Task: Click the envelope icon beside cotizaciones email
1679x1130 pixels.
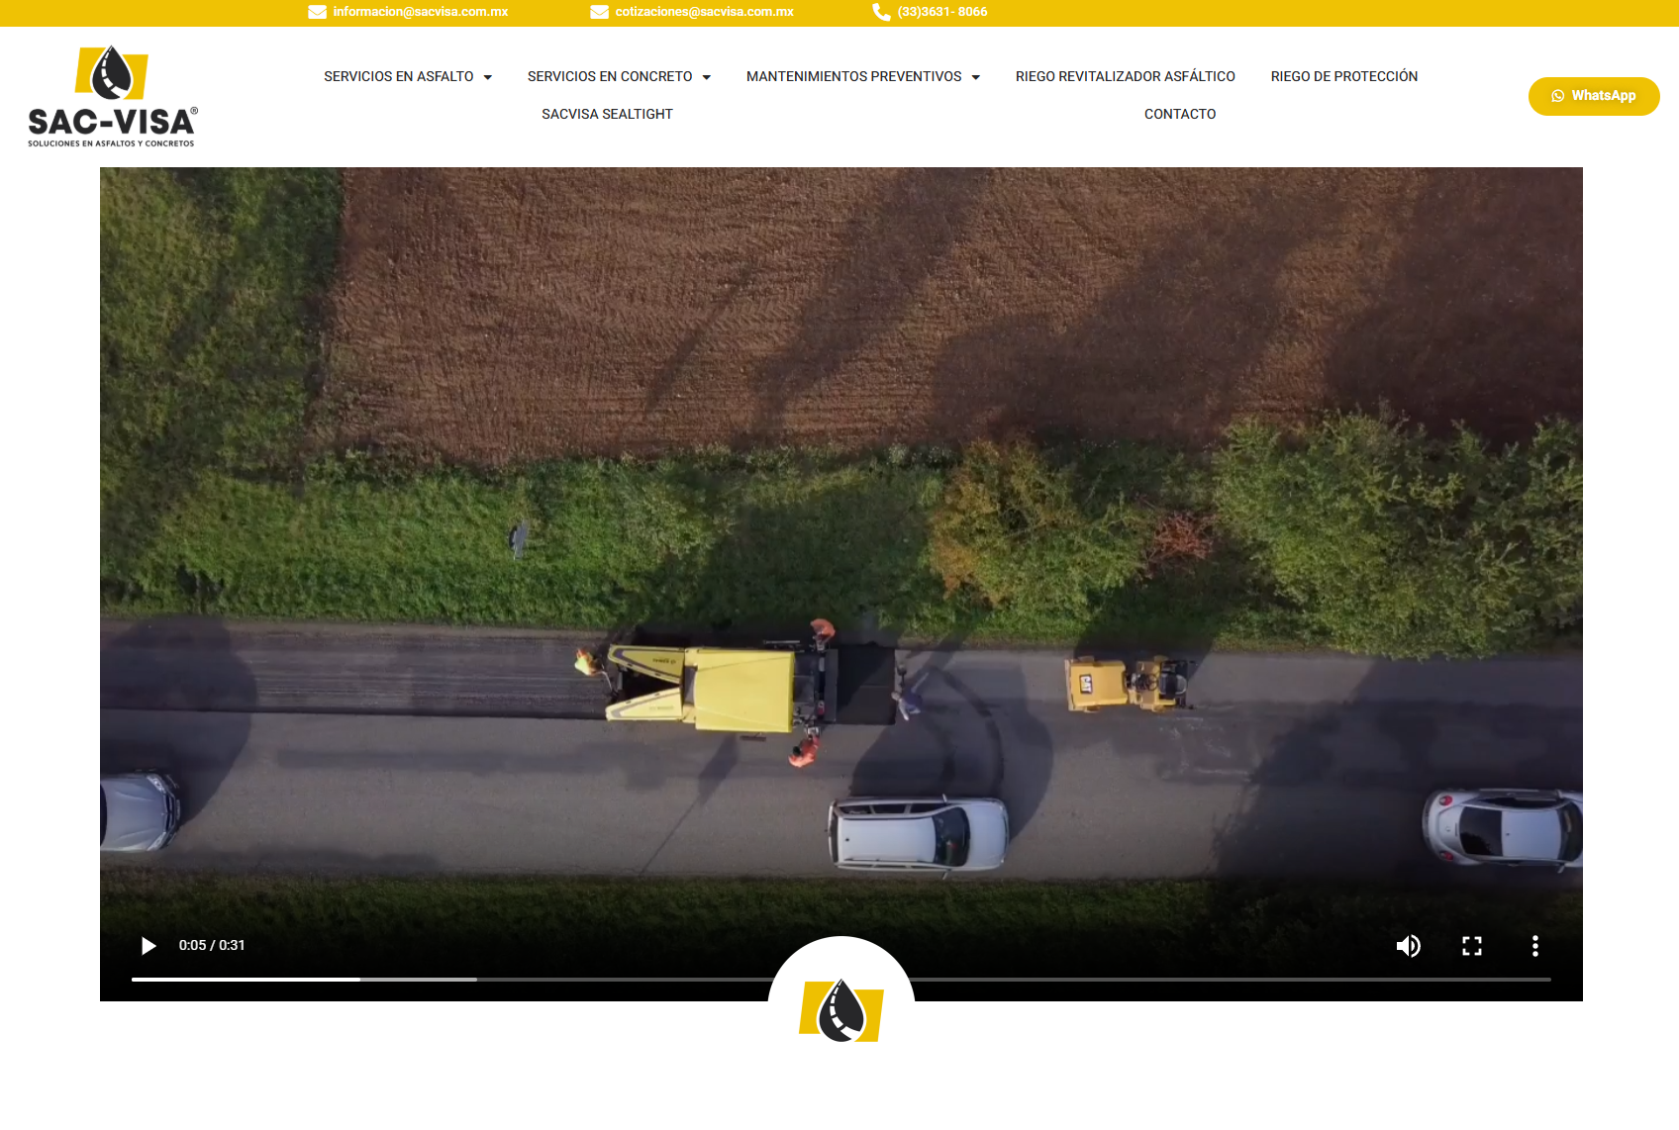Action: (599, 12)
